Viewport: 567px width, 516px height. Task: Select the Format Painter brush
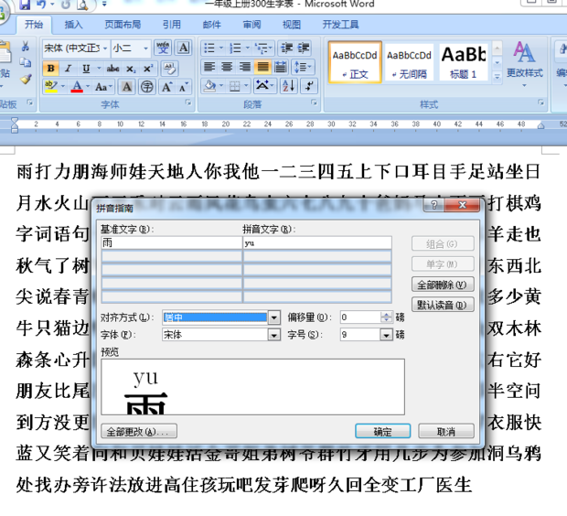pyautogui.click(x=26, y=79)
